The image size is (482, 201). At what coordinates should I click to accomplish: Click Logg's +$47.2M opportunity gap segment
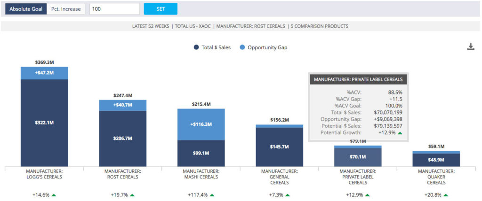[x=44, y=73]
